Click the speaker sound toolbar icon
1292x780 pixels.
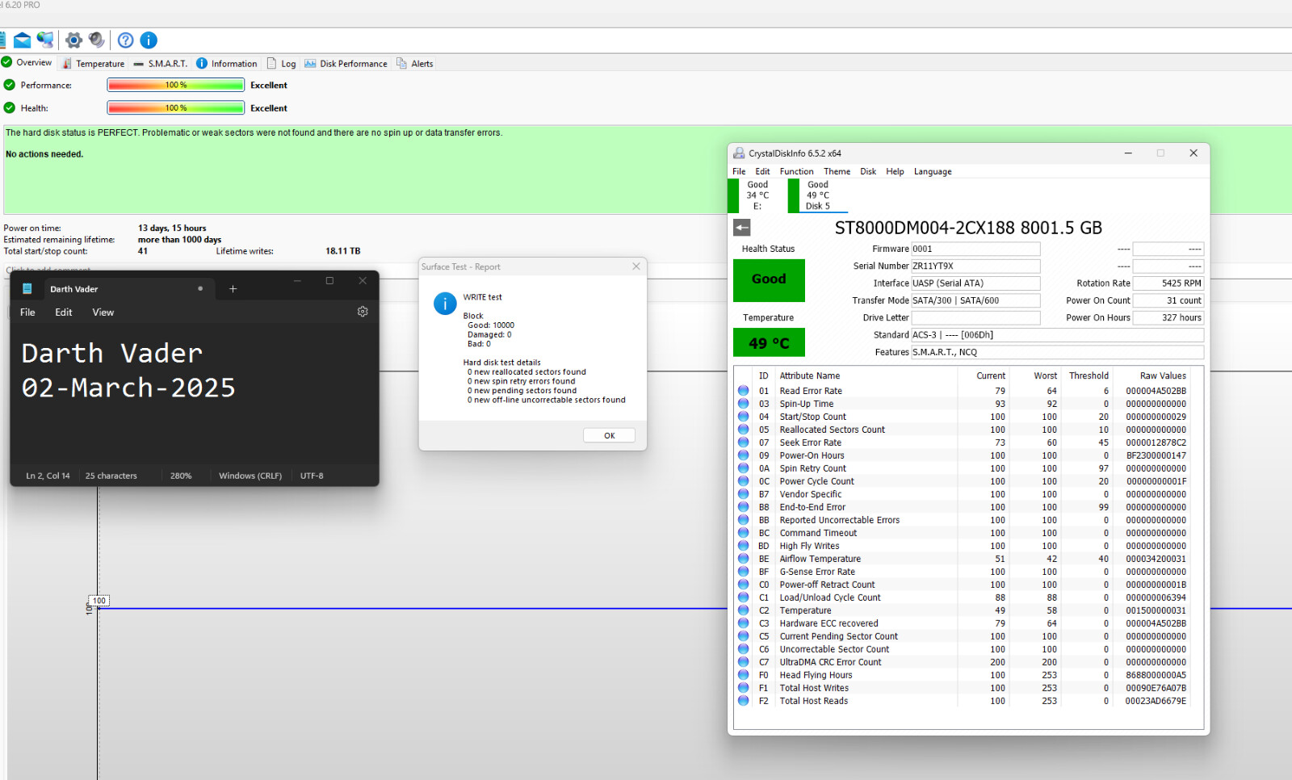coord(96,40)
